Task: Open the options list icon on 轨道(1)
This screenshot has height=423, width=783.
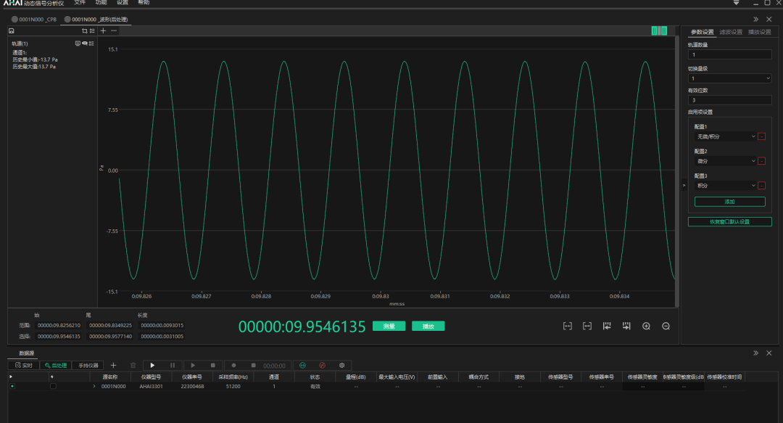Action: [91, 44]
